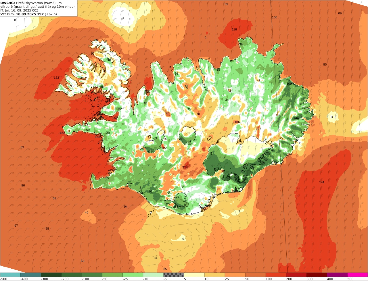Click the legend tick label '500'

[x=350, y=279]
